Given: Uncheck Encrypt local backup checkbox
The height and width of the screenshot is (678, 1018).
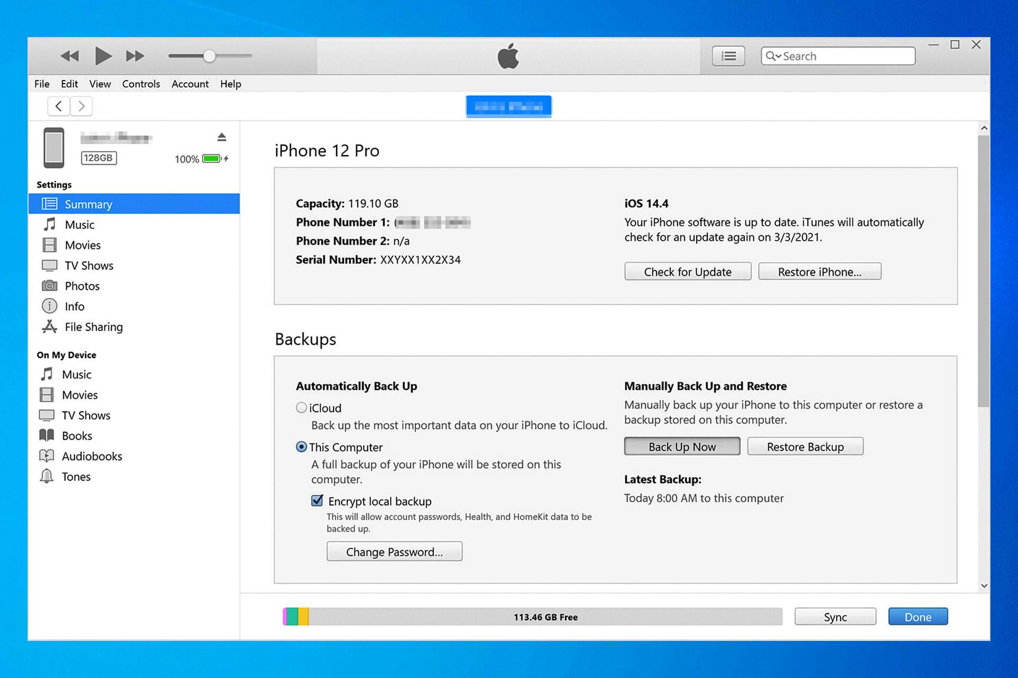Looking at the screenshot, I should click(x=317, y=501).
